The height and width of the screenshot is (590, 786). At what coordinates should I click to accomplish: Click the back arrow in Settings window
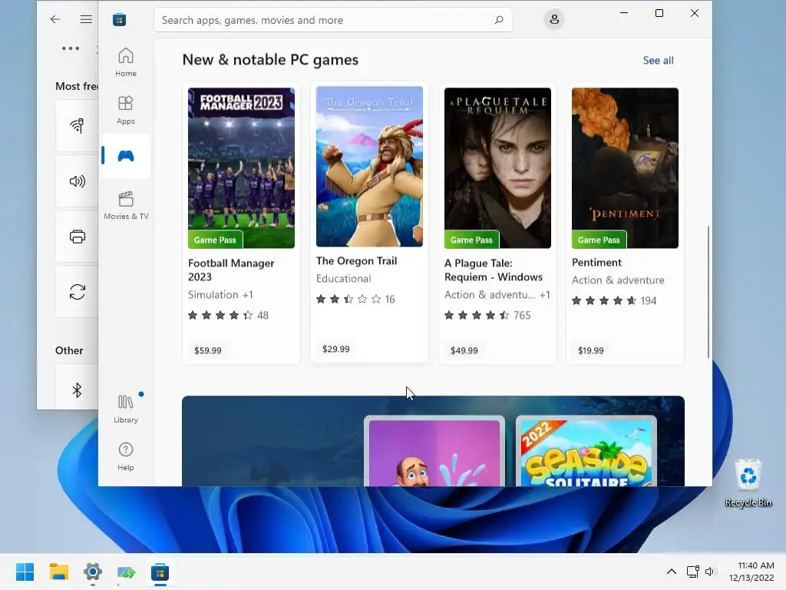[x=55, y=19]
